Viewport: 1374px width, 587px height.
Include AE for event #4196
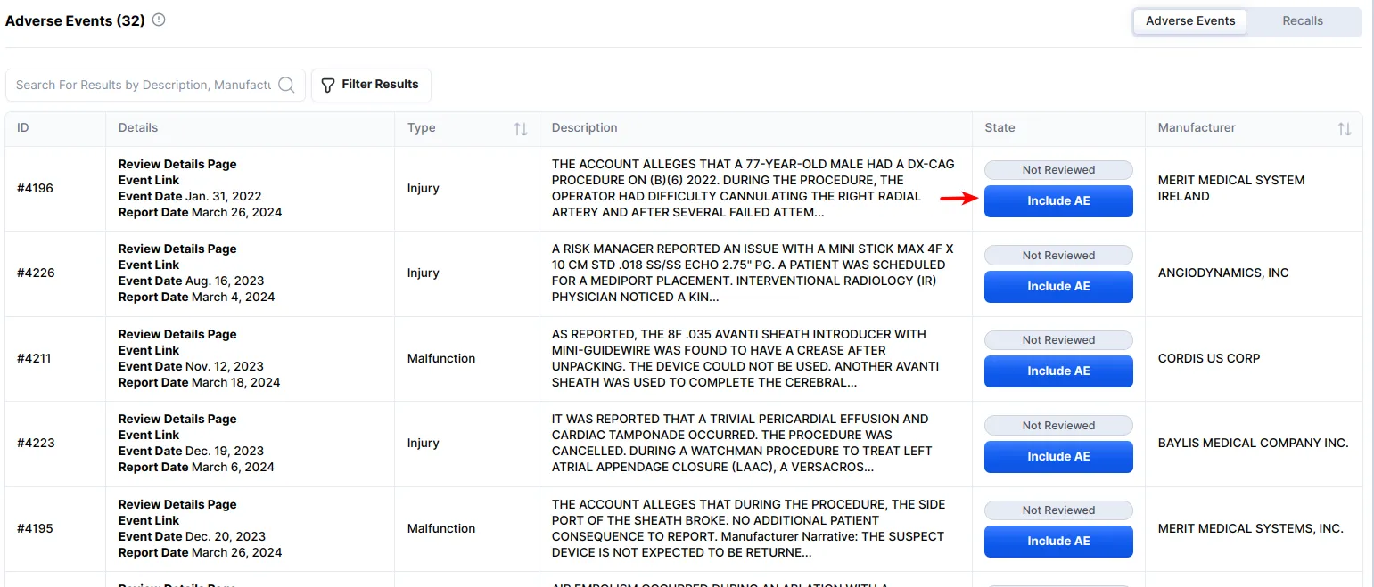[1057, 201]
